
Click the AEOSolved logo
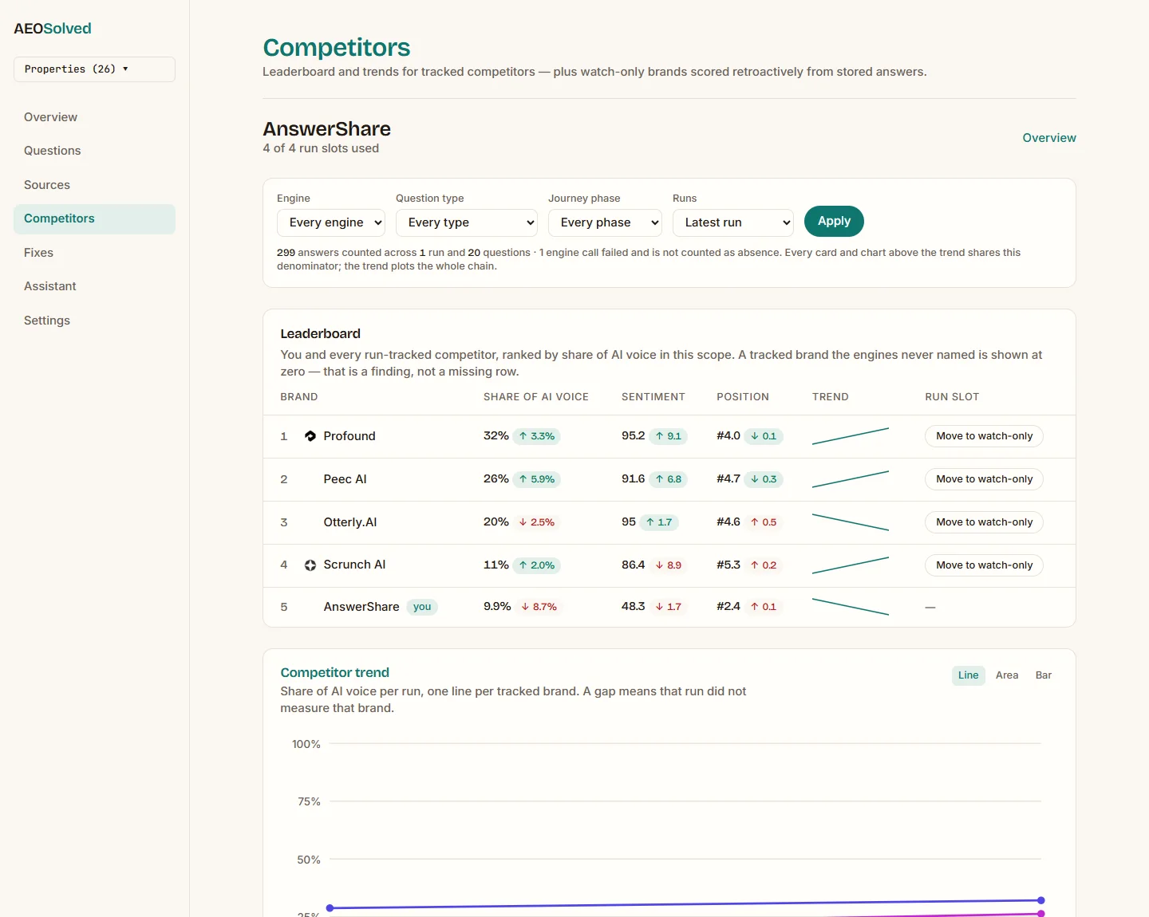click(x=53, y=29)
